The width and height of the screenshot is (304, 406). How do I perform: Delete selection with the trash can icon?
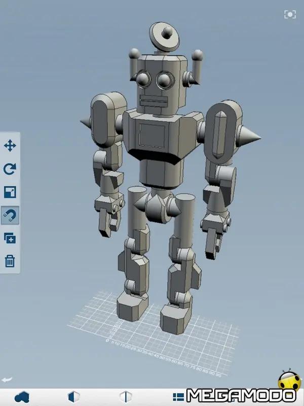click(10, 261)
